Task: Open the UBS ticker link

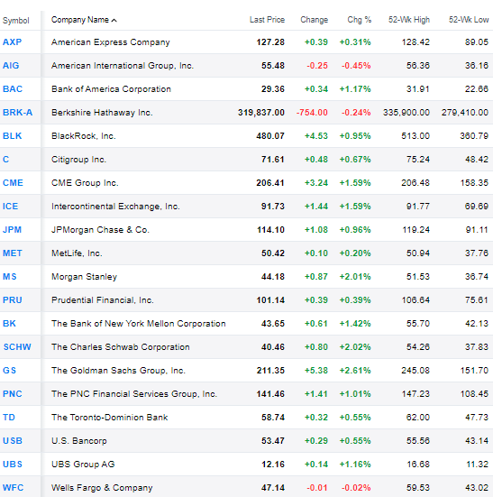Action: (x=13, y=464)
